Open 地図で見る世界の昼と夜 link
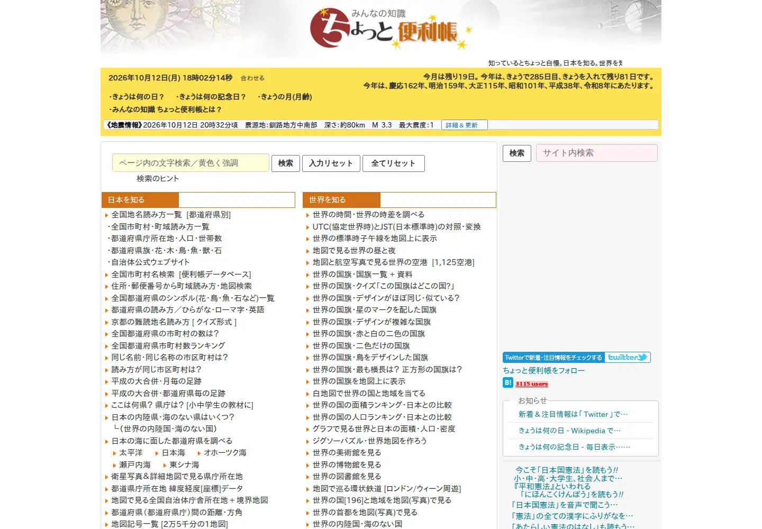Viewport: 762px width, 529px height. tap(354, 251)
